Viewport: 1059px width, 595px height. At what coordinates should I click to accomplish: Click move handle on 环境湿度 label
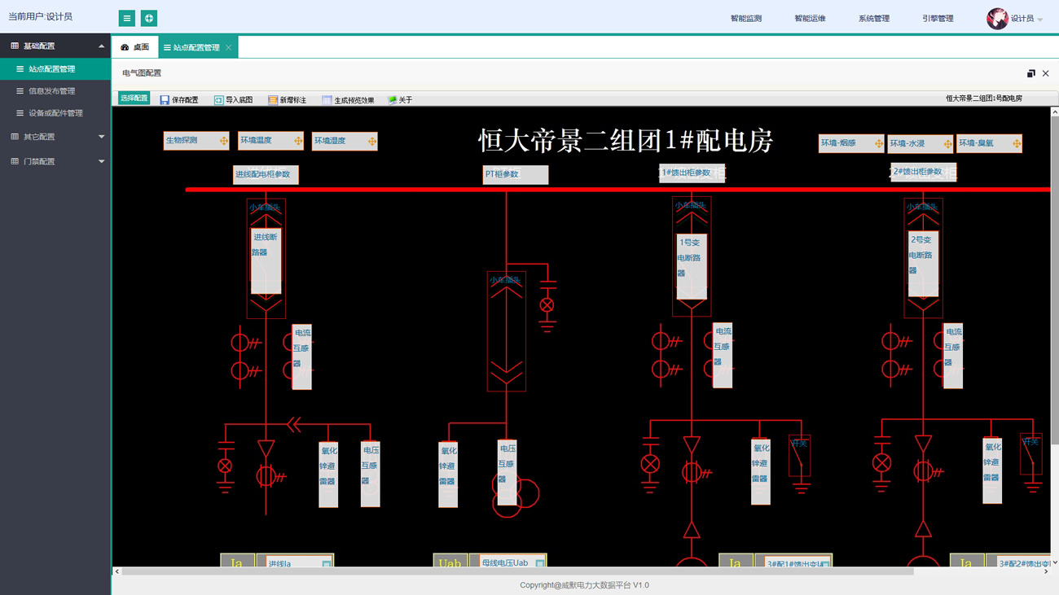point(372,142)
